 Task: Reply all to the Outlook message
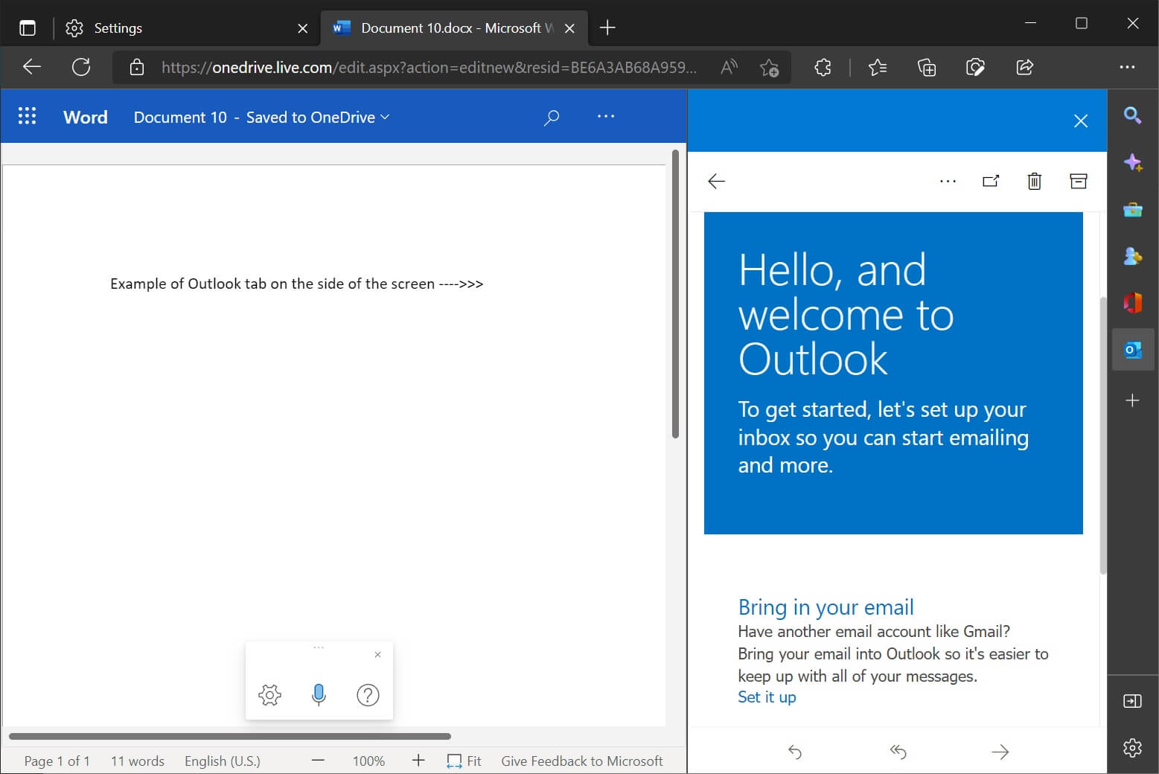[898, 752]
